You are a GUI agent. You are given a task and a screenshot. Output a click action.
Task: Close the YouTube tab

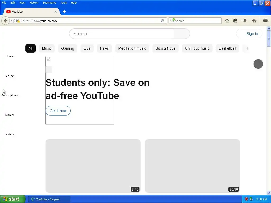(56, 12)
